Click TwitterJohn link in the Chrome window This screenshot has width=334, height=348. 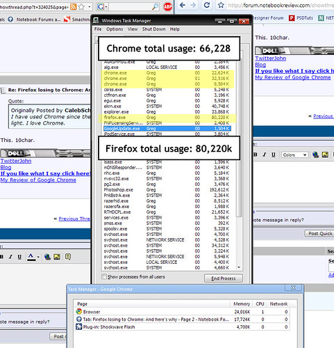click(270, 58)
